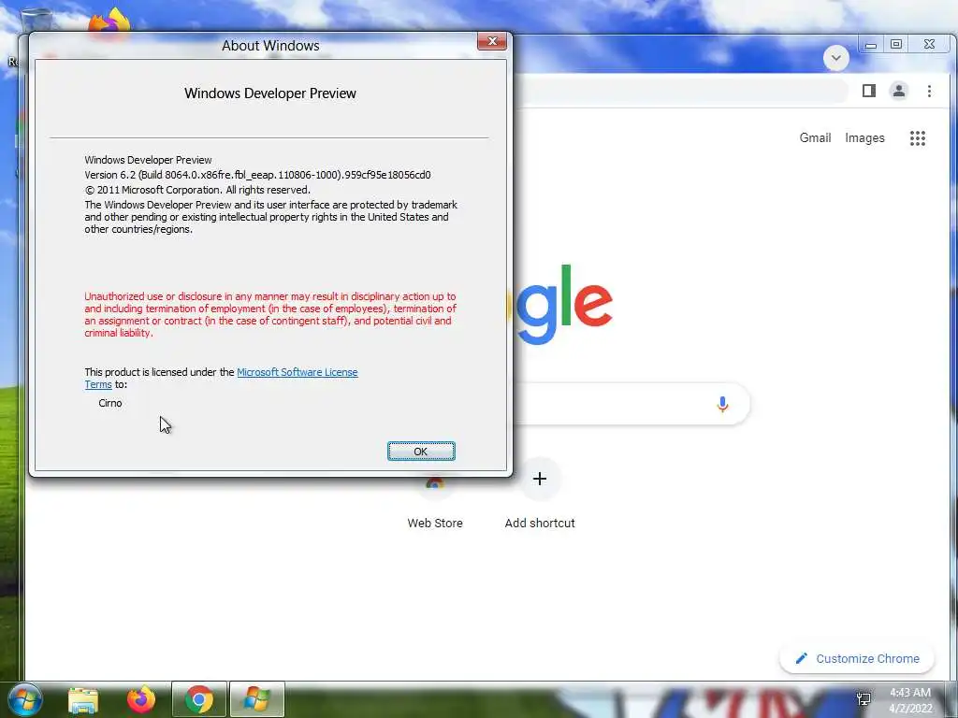The width and height of the screenshot is (958, 718).
Task: Click OK in the About Windows dialog
Action: coord(421,452)
